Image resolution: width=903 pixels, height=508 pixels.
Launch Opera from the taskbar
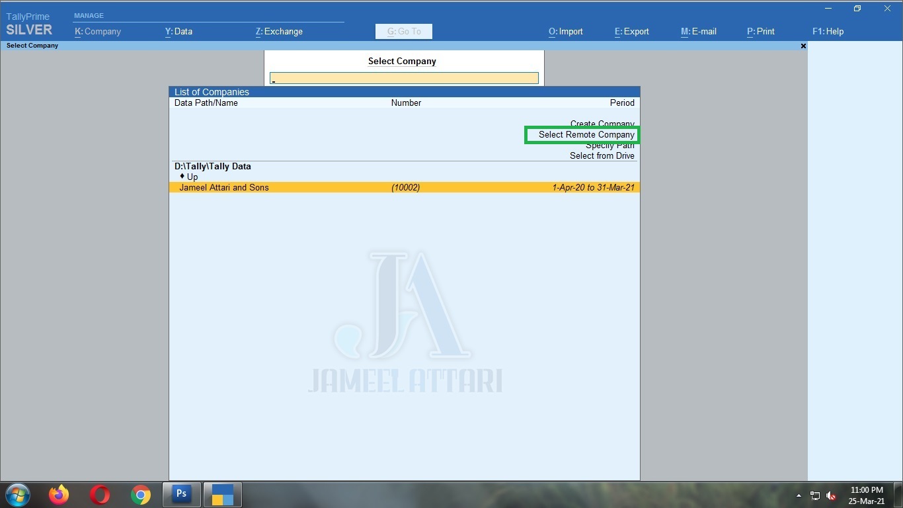click(100, 495)
